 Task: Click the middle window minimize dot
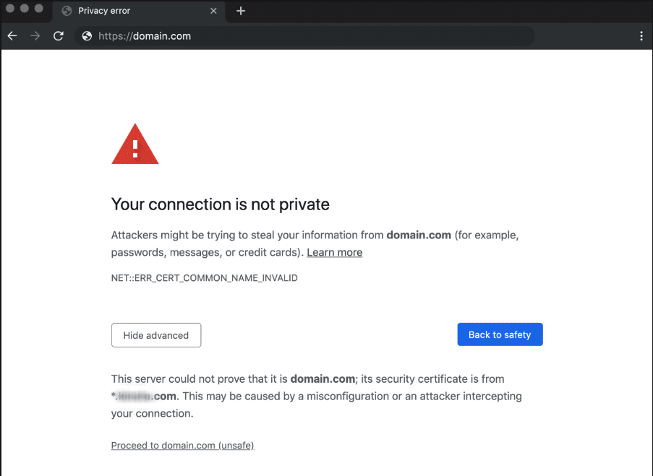click(x=25, y=9)
